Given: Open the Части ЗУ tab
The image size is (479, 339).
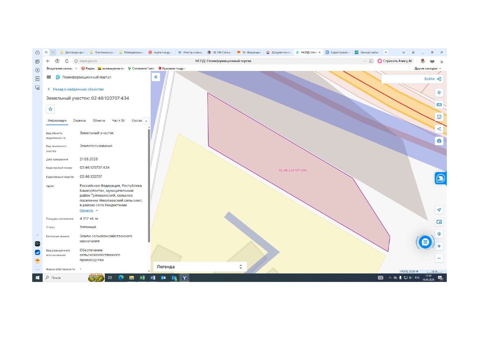Looking at the screenshot, I should (x=118, y=120).
